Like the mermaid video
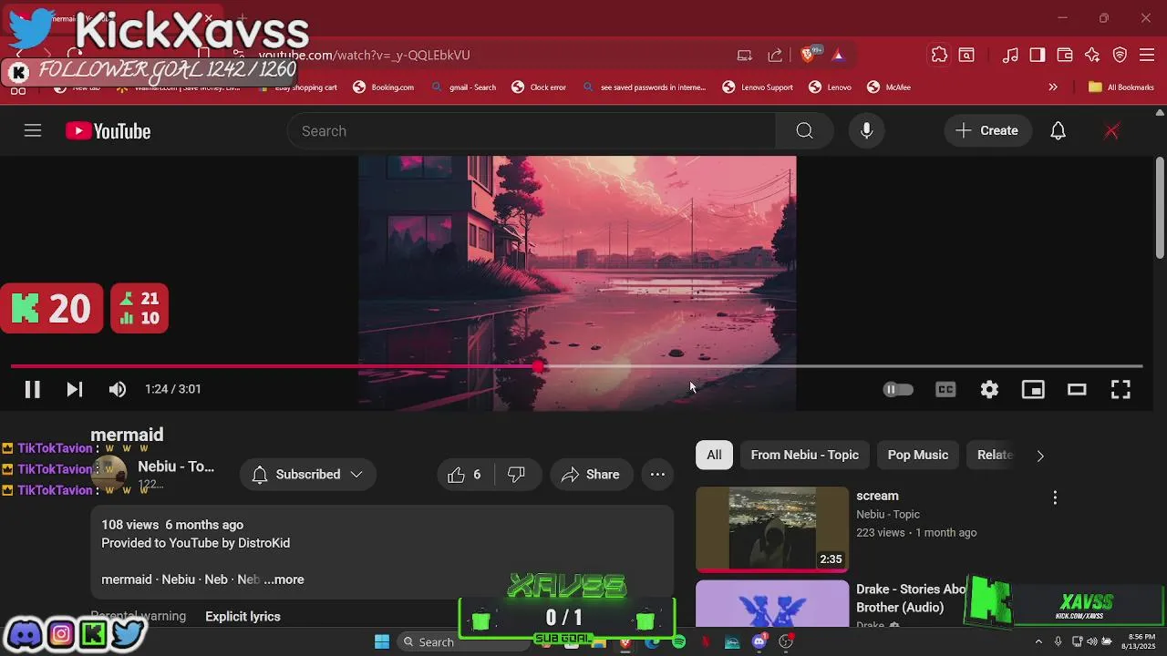This screenshot has height=656, width=1167. coord(464,475)
